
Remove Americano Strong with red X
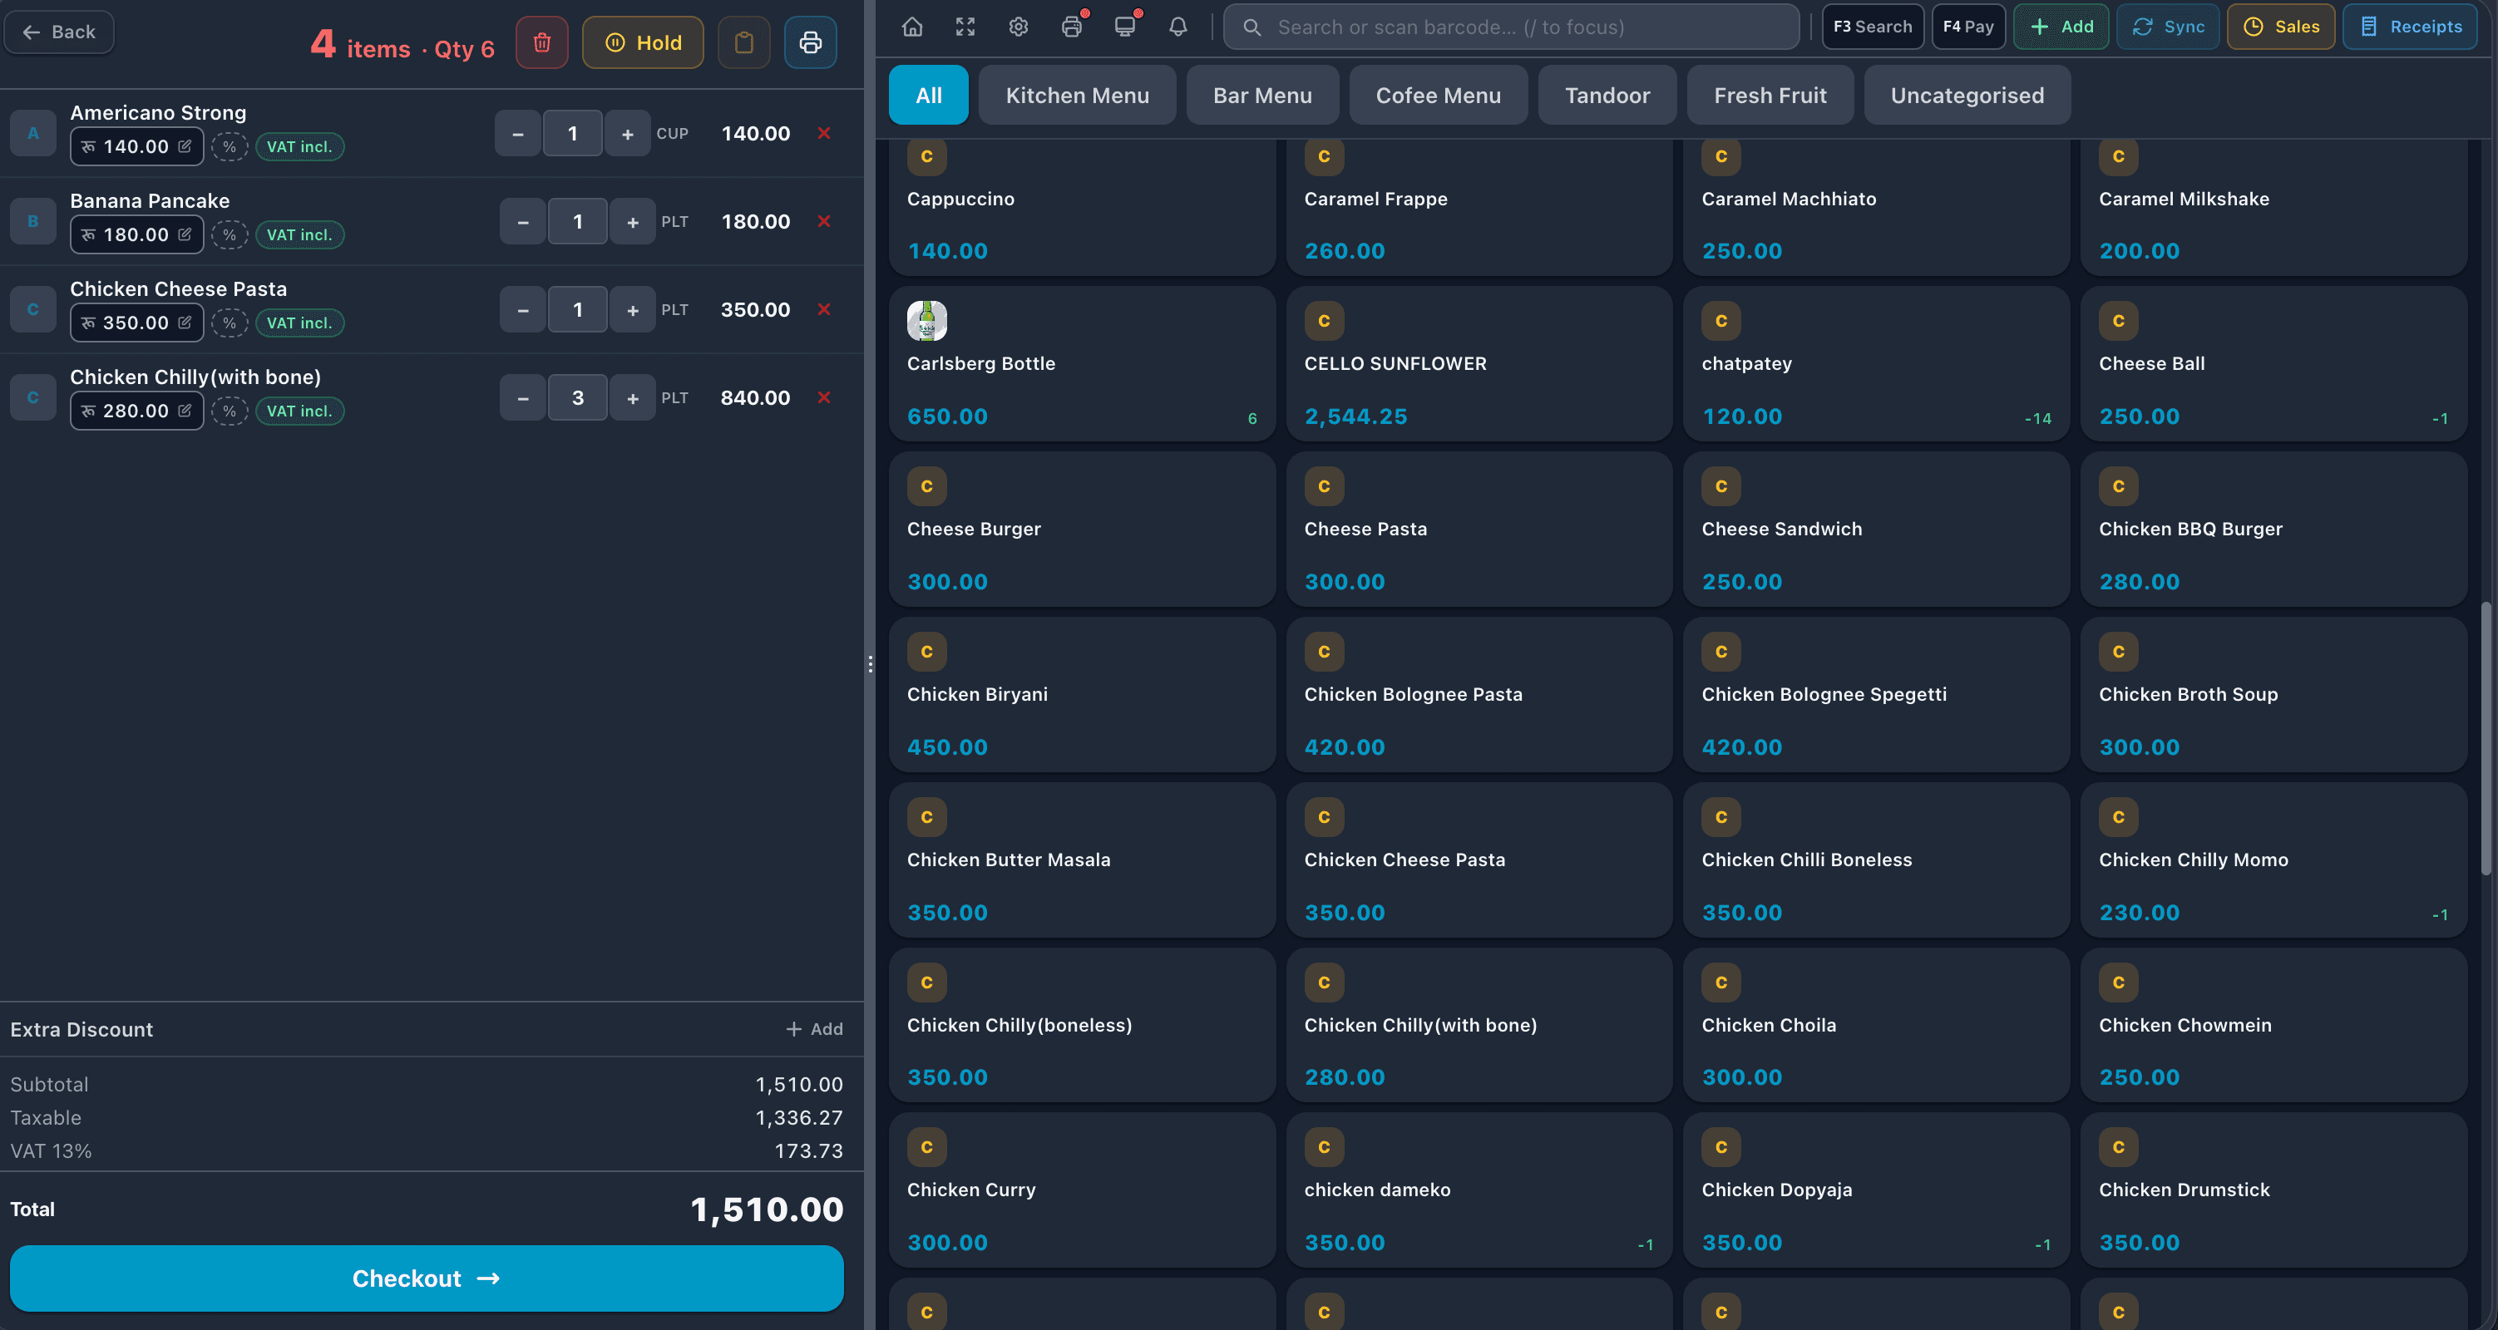pyautogui.click(x=824, y=133)
